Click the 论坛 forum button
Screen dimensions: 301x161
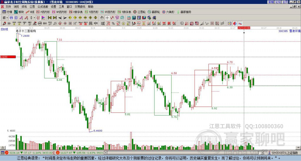click(x=278, y=2)
